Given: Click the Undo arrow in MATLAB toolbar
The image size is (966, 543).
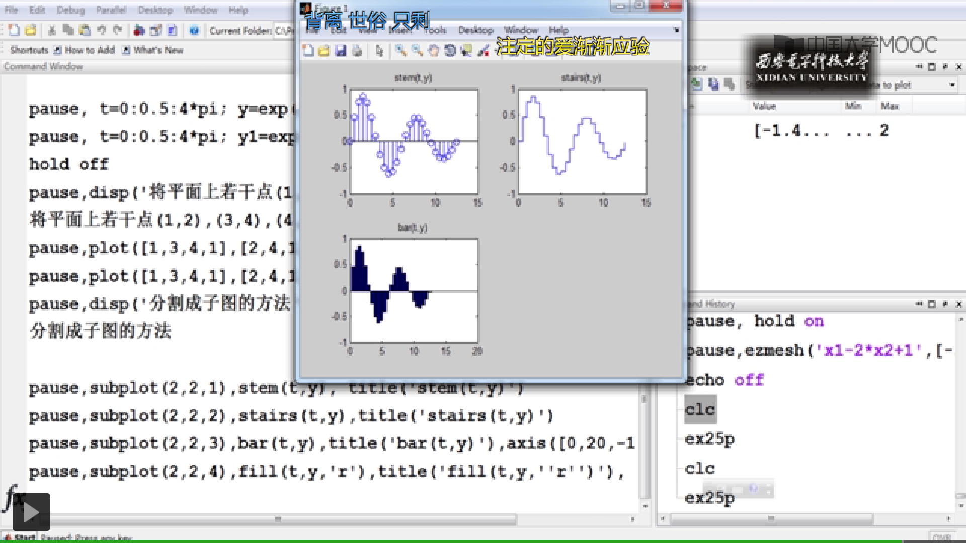Looking at the screenshot, I should tap(101, 31).
